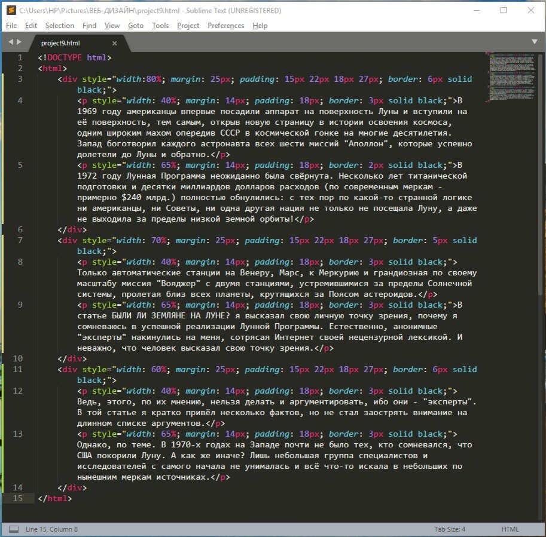Minimize the Sublime Text window
Image resolution: width=546 pixels, height=537 pixels.
(477, 10)
